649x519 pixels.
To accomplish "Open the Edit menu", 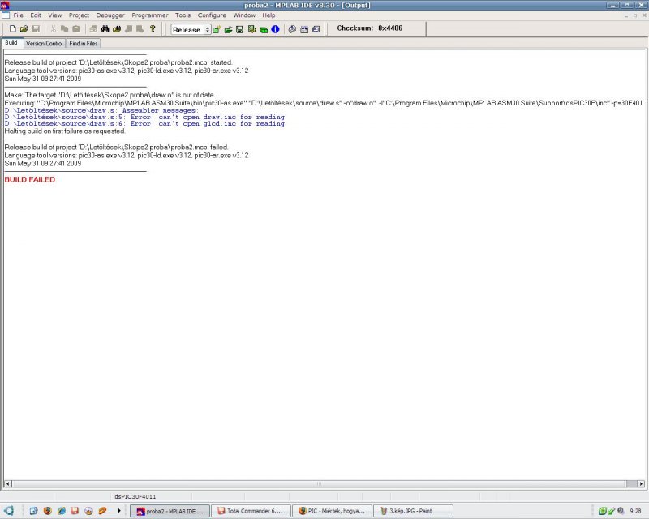I will tap(36, 15).
